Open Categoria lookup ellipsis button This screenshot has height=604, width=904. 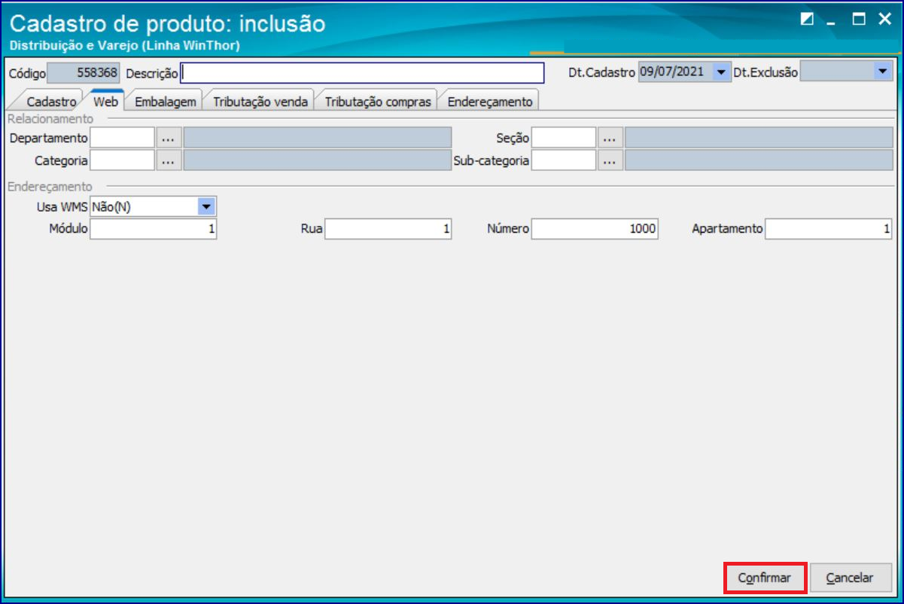coord(169,160)
